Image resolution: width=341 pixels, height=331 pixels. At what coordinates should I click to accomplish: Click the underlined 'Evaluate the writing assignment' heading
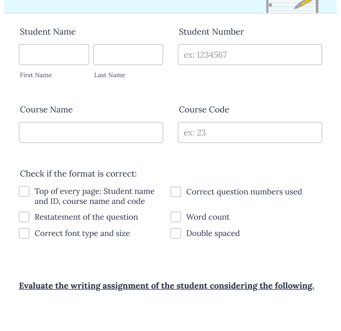pyautogui.click(x=167, y=285)
